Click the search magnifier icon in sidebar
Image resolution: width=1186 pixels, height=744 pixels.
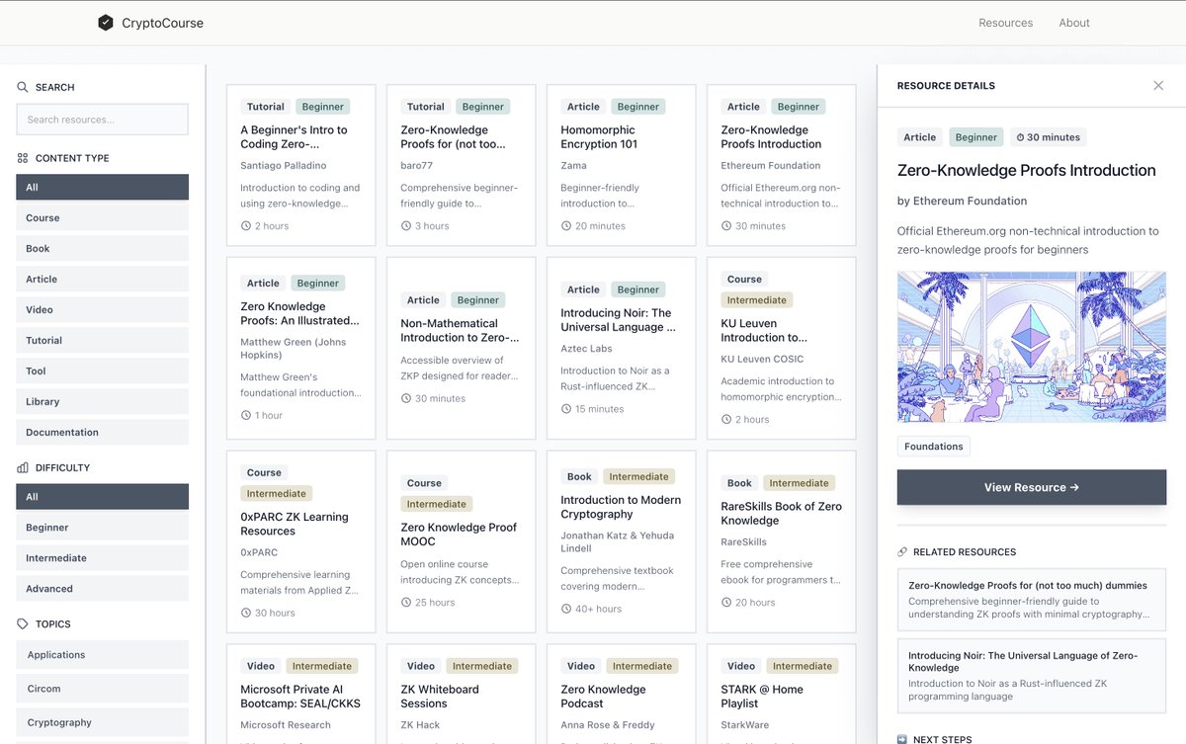[23, 87]
